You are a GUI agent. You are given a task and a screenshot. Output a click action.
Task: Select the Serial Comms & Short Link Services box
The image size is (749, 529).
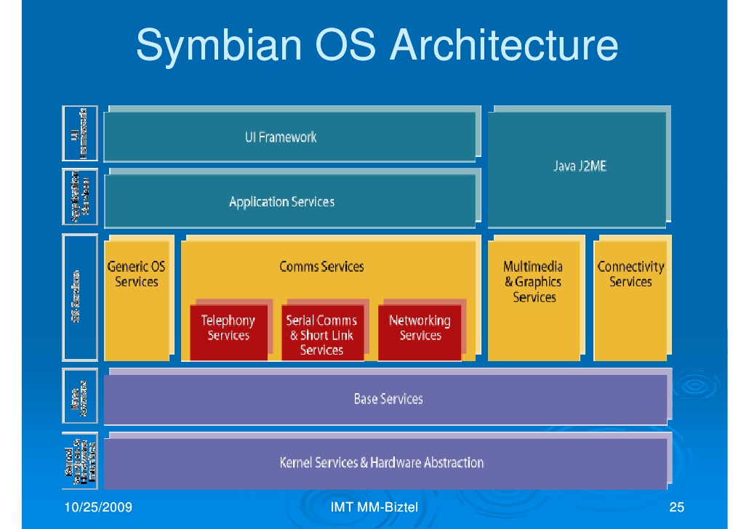tap(323, 332)
